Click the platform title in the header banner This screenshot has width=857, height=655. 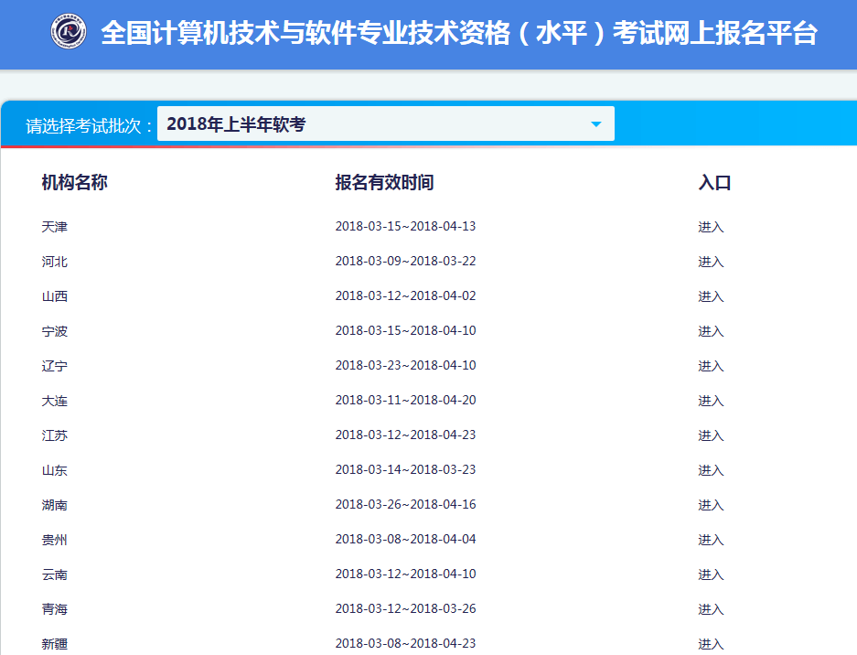(x=459, y=33)
